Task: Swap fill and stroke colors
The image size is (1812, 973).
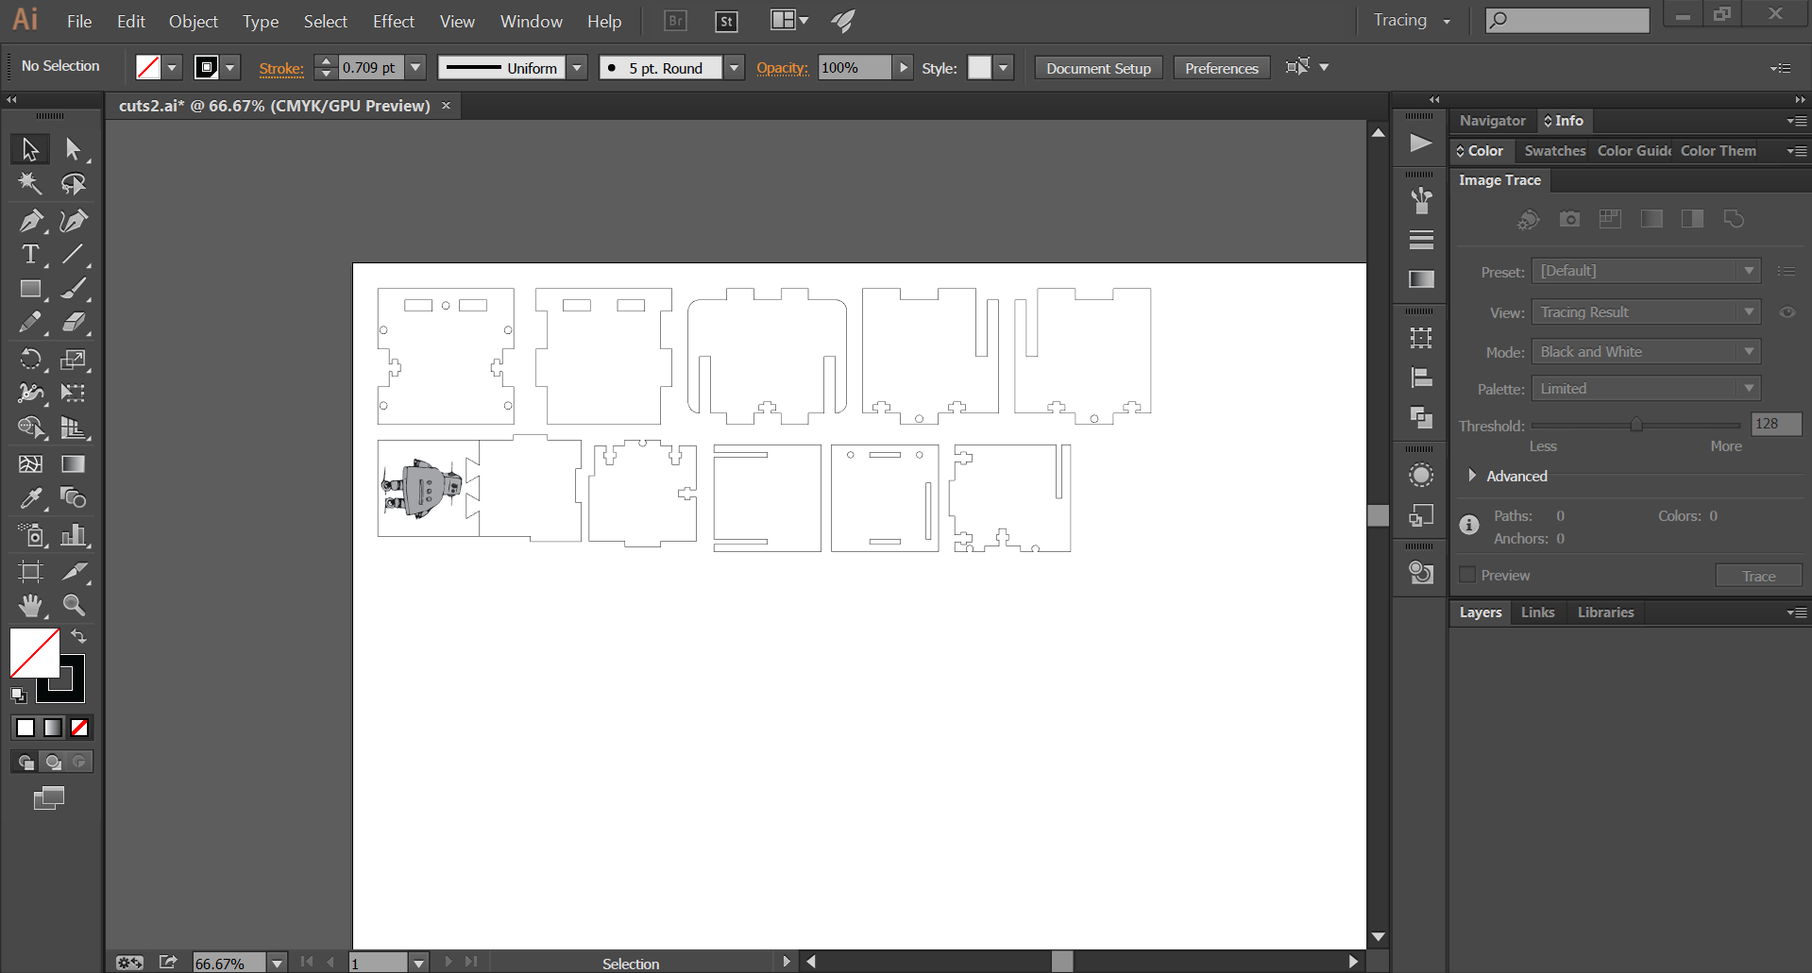Action: point(79,636)
